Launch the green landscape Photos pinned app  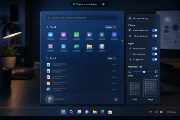(77, 35)
